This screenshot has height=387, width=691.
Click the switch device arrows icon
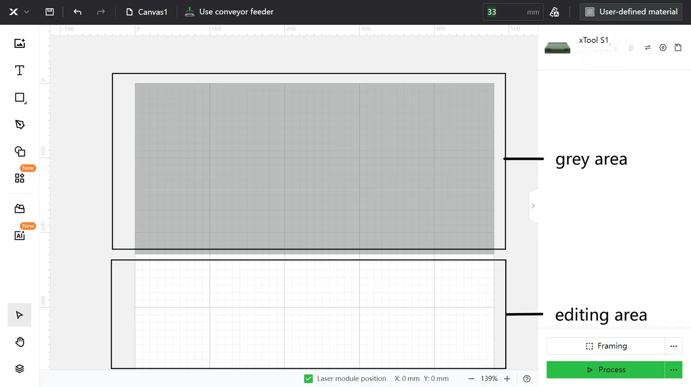pos(648,47)
